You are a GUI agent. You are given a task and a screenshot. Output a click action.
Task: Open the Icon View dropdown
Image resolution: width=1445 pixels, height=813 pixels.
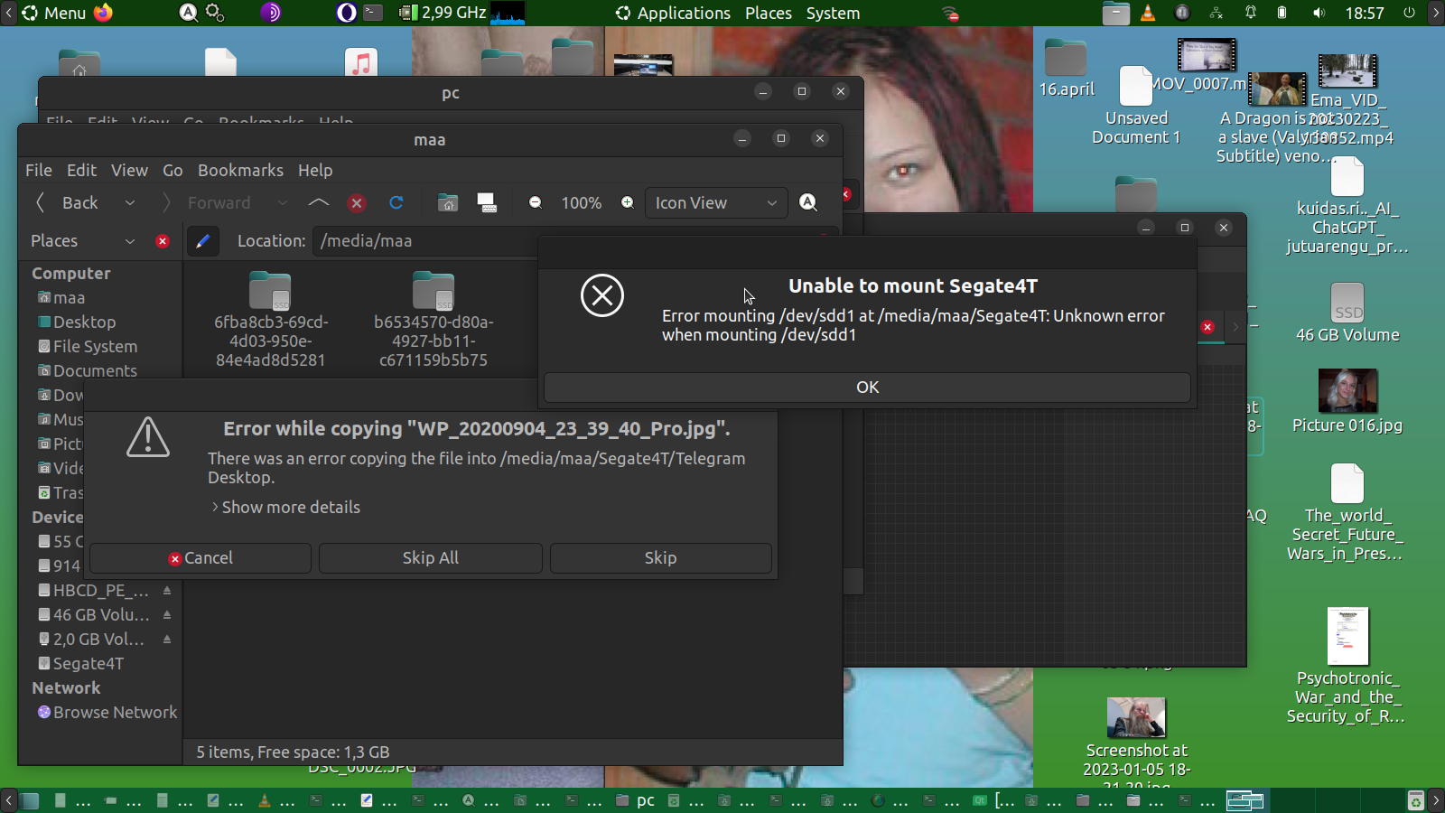pos(715,203)
